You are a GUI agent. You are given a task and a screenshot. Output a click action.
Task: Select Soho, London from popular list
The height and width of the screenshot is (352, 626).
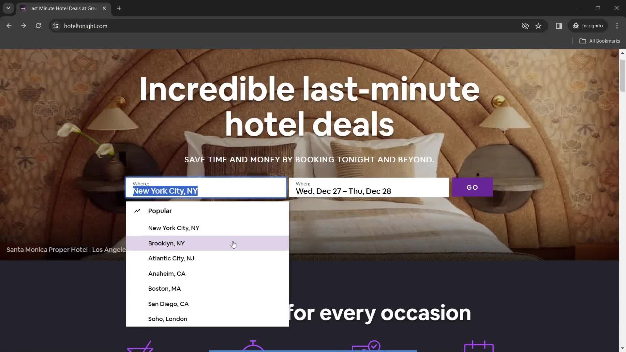click(x=167, y=319)
